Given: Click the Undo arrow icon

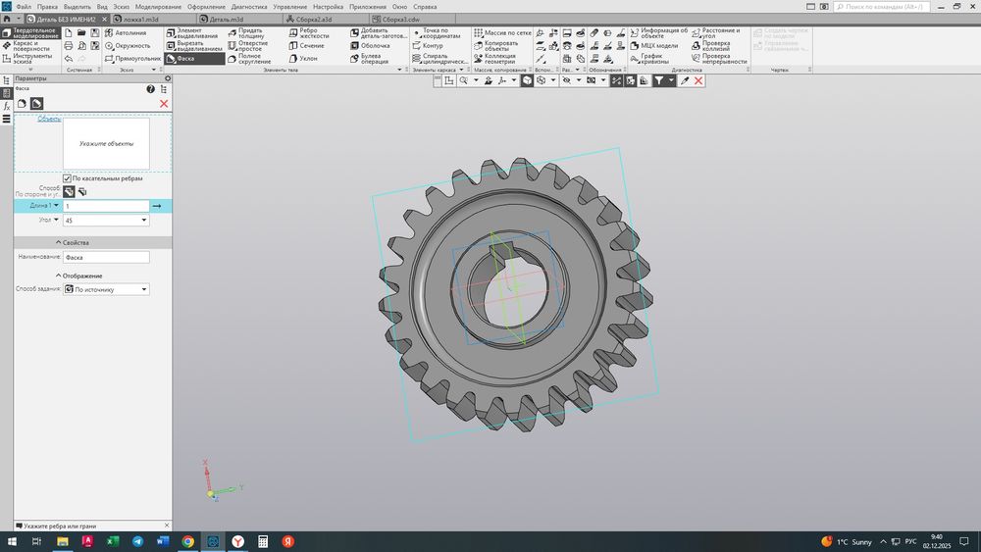Looking at the screenshot, I should click(69, 58).
